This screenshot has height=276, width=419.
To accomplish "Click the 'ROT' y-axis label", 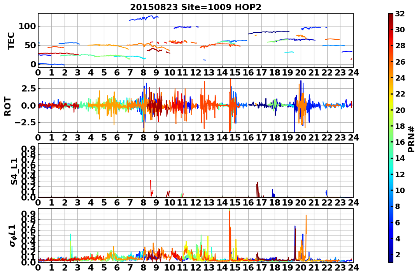I will (x=8, y=106).
